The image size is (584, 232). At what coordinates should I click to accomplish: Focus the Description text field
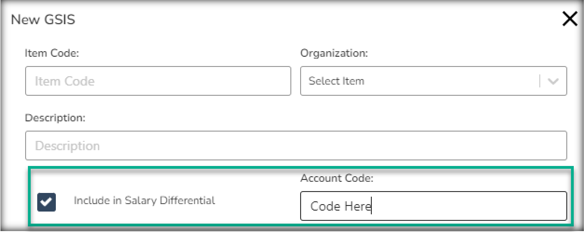click(296, 146)
